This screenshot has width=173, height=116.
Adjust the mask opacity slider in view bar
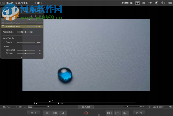(x=41, y=107)
